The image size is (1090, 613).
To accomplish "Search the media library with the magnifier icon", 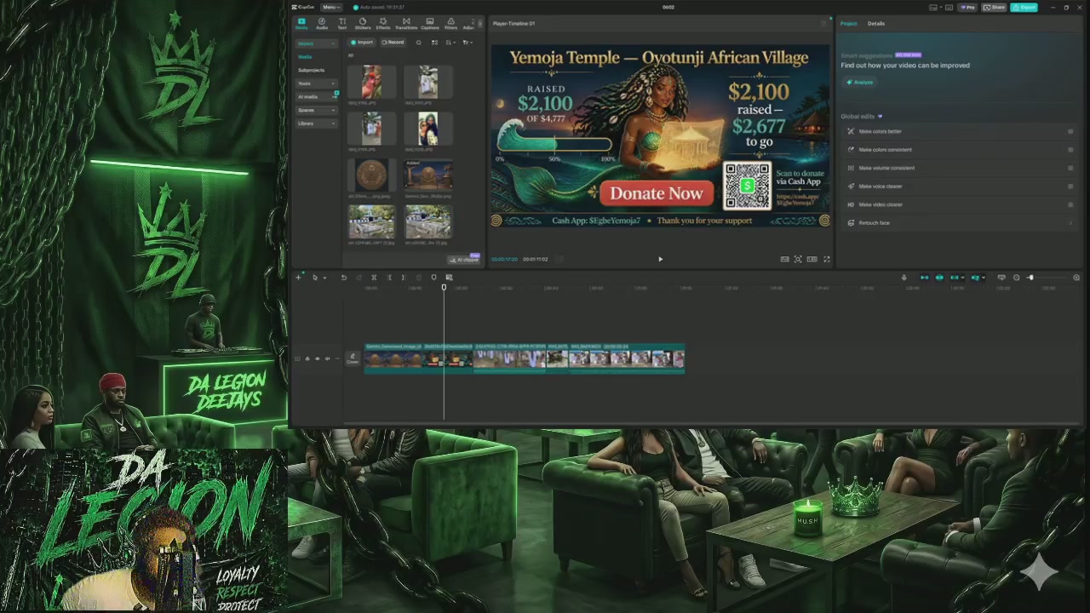I will (x=418, y=43).
